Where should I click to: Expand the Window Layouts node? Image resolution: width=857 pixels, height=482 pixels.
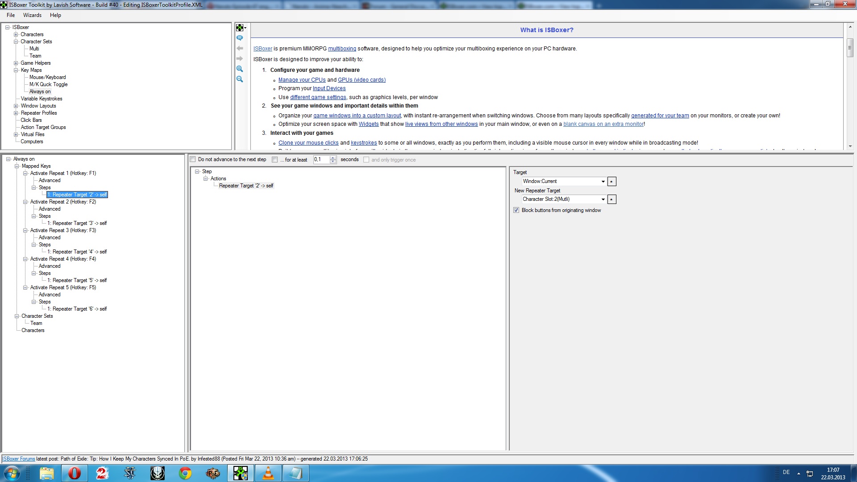[16, 106]
